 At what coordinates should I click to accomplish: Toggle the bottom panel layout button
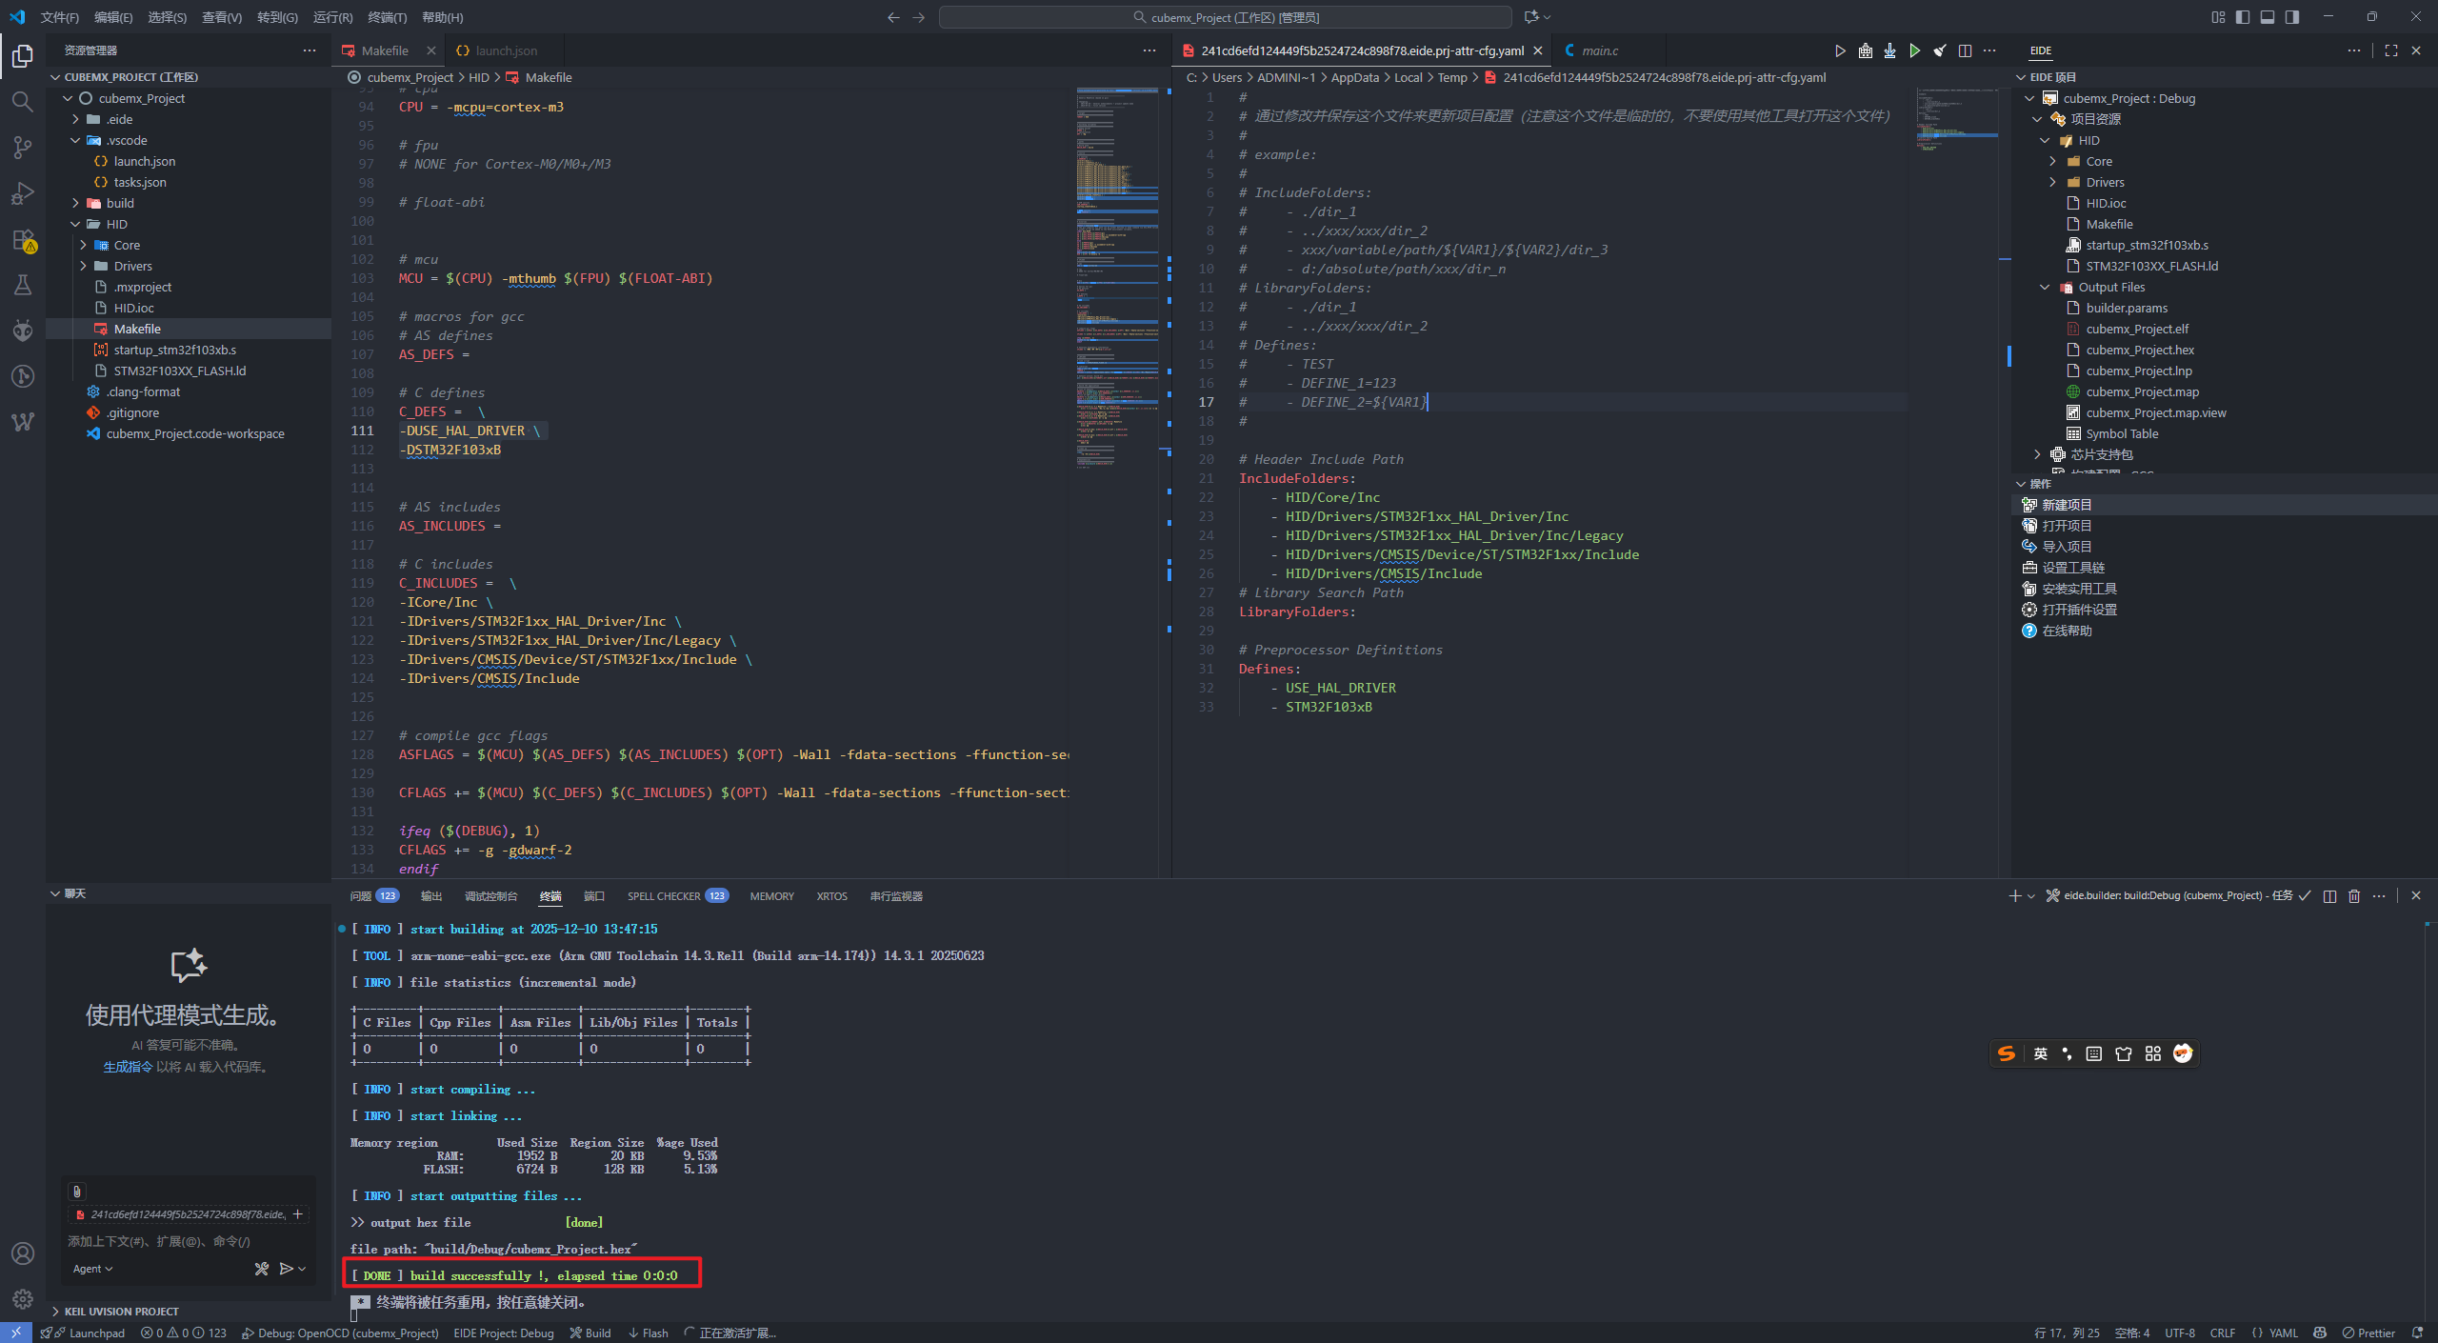coord(2268,17)
